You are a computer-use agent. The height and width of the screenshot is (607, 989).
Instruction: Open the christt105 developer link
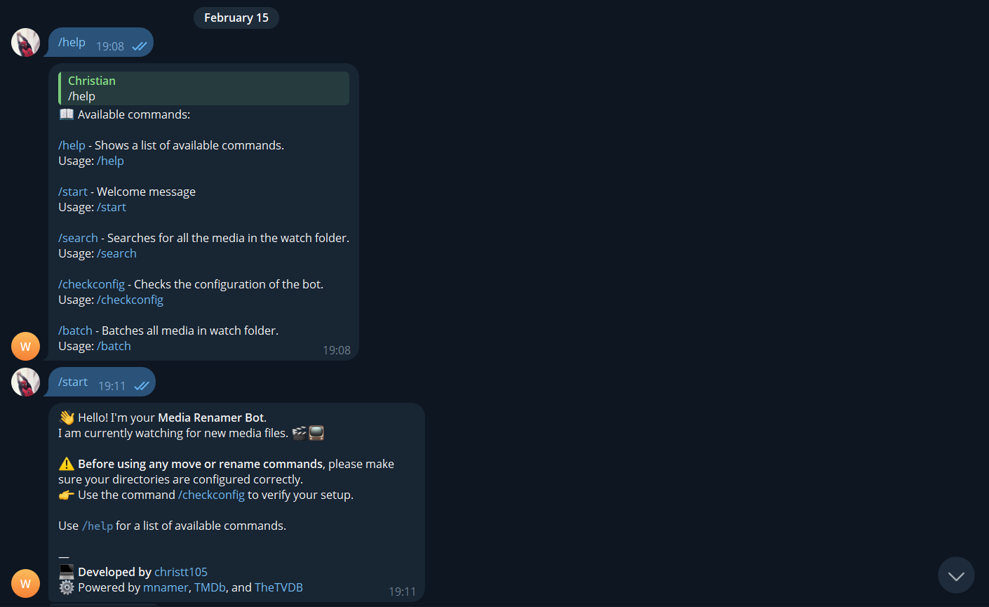[x=181, y=572]
